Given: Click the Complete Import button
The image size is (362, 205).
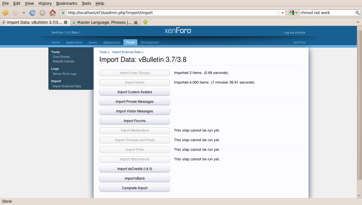Looking at the screenshot, I should (135, 188).
